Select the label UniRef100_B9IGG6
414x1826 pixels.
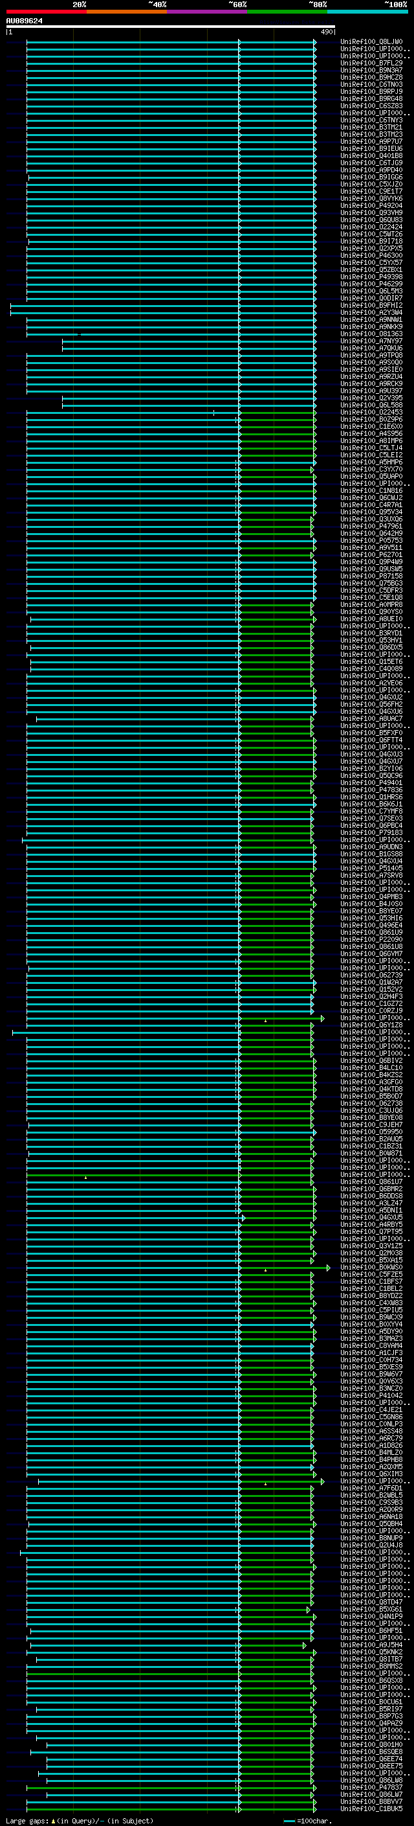[371, 177]
